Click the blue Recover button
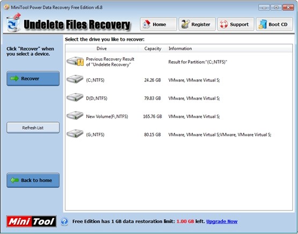298x234 pixels. click(x=33, y=78)
